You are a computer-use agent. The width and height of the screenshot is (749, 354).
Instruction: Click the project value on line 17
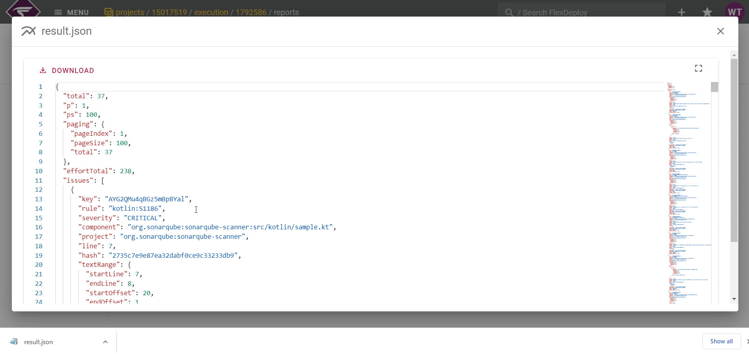click(x=183, y=237)
